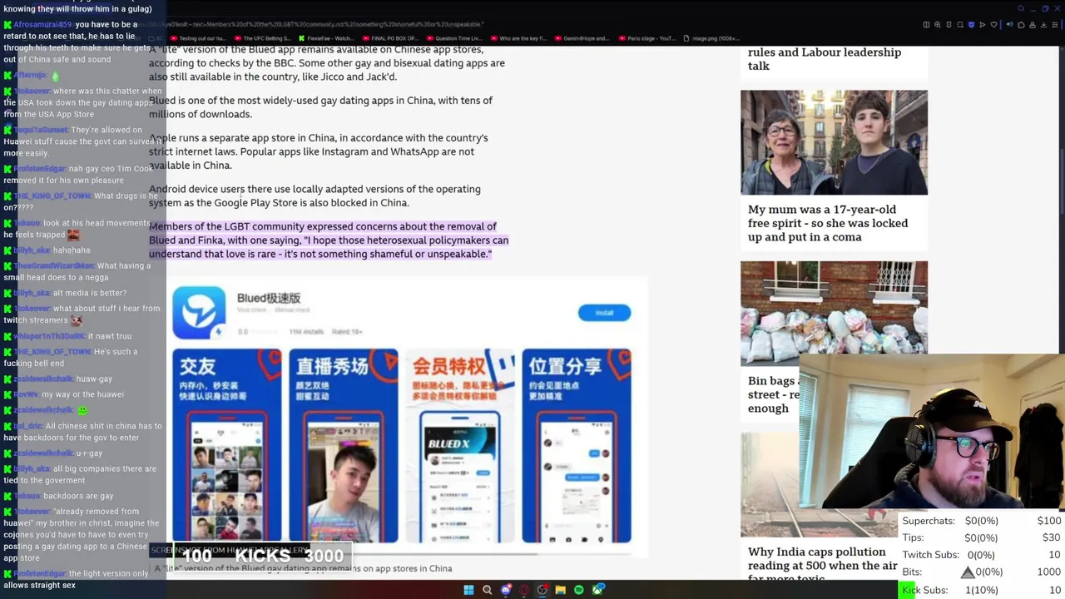The height and width of the screenshot is (599, 1065).
Task: Click the send arrow icon in browser toolbar
Action: 982,25
